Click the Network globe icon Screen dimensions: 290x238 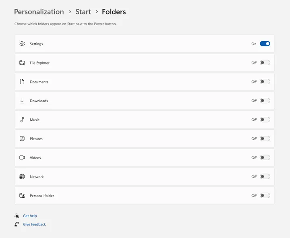point(22,177)
